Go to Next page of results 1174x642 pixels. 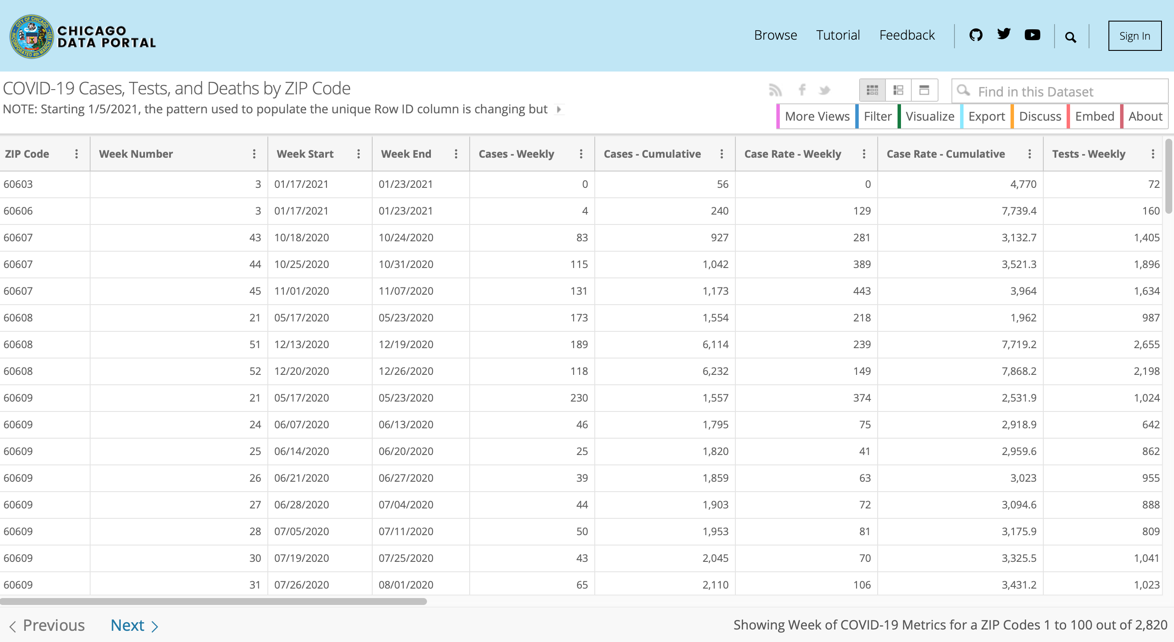[x=135, y=625]
